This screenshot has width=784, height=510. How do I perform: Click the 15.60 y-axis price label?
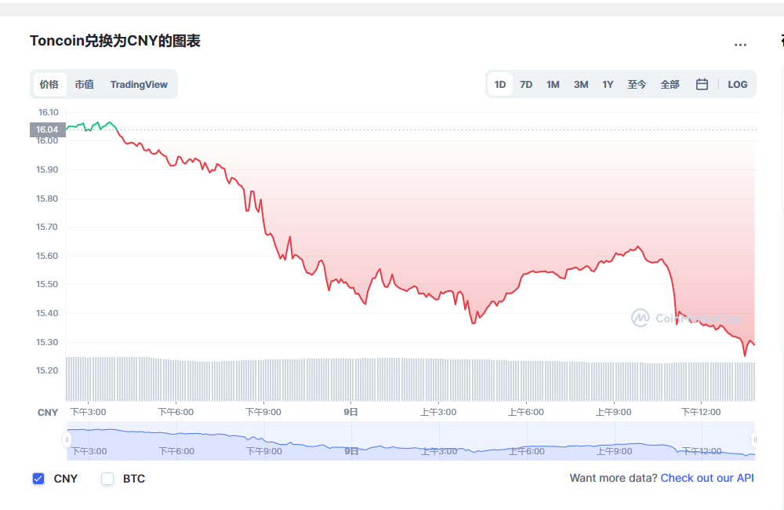47,256
